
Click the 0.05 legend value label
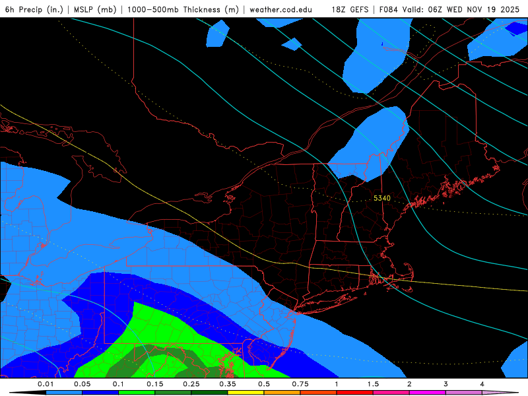click(82, 384)
